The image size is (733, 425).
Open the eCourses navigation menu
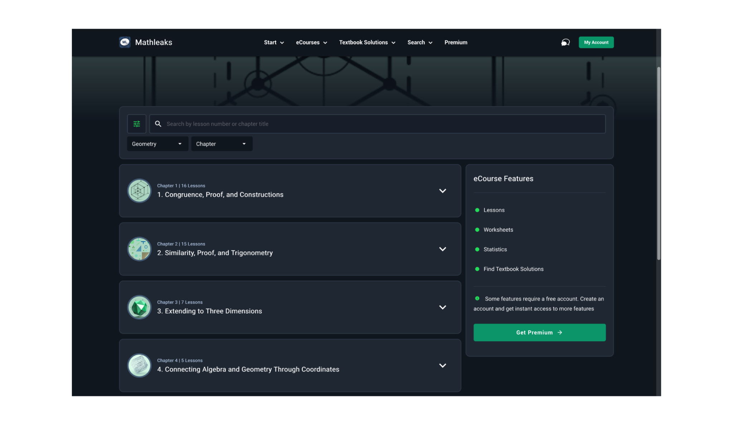311,42
